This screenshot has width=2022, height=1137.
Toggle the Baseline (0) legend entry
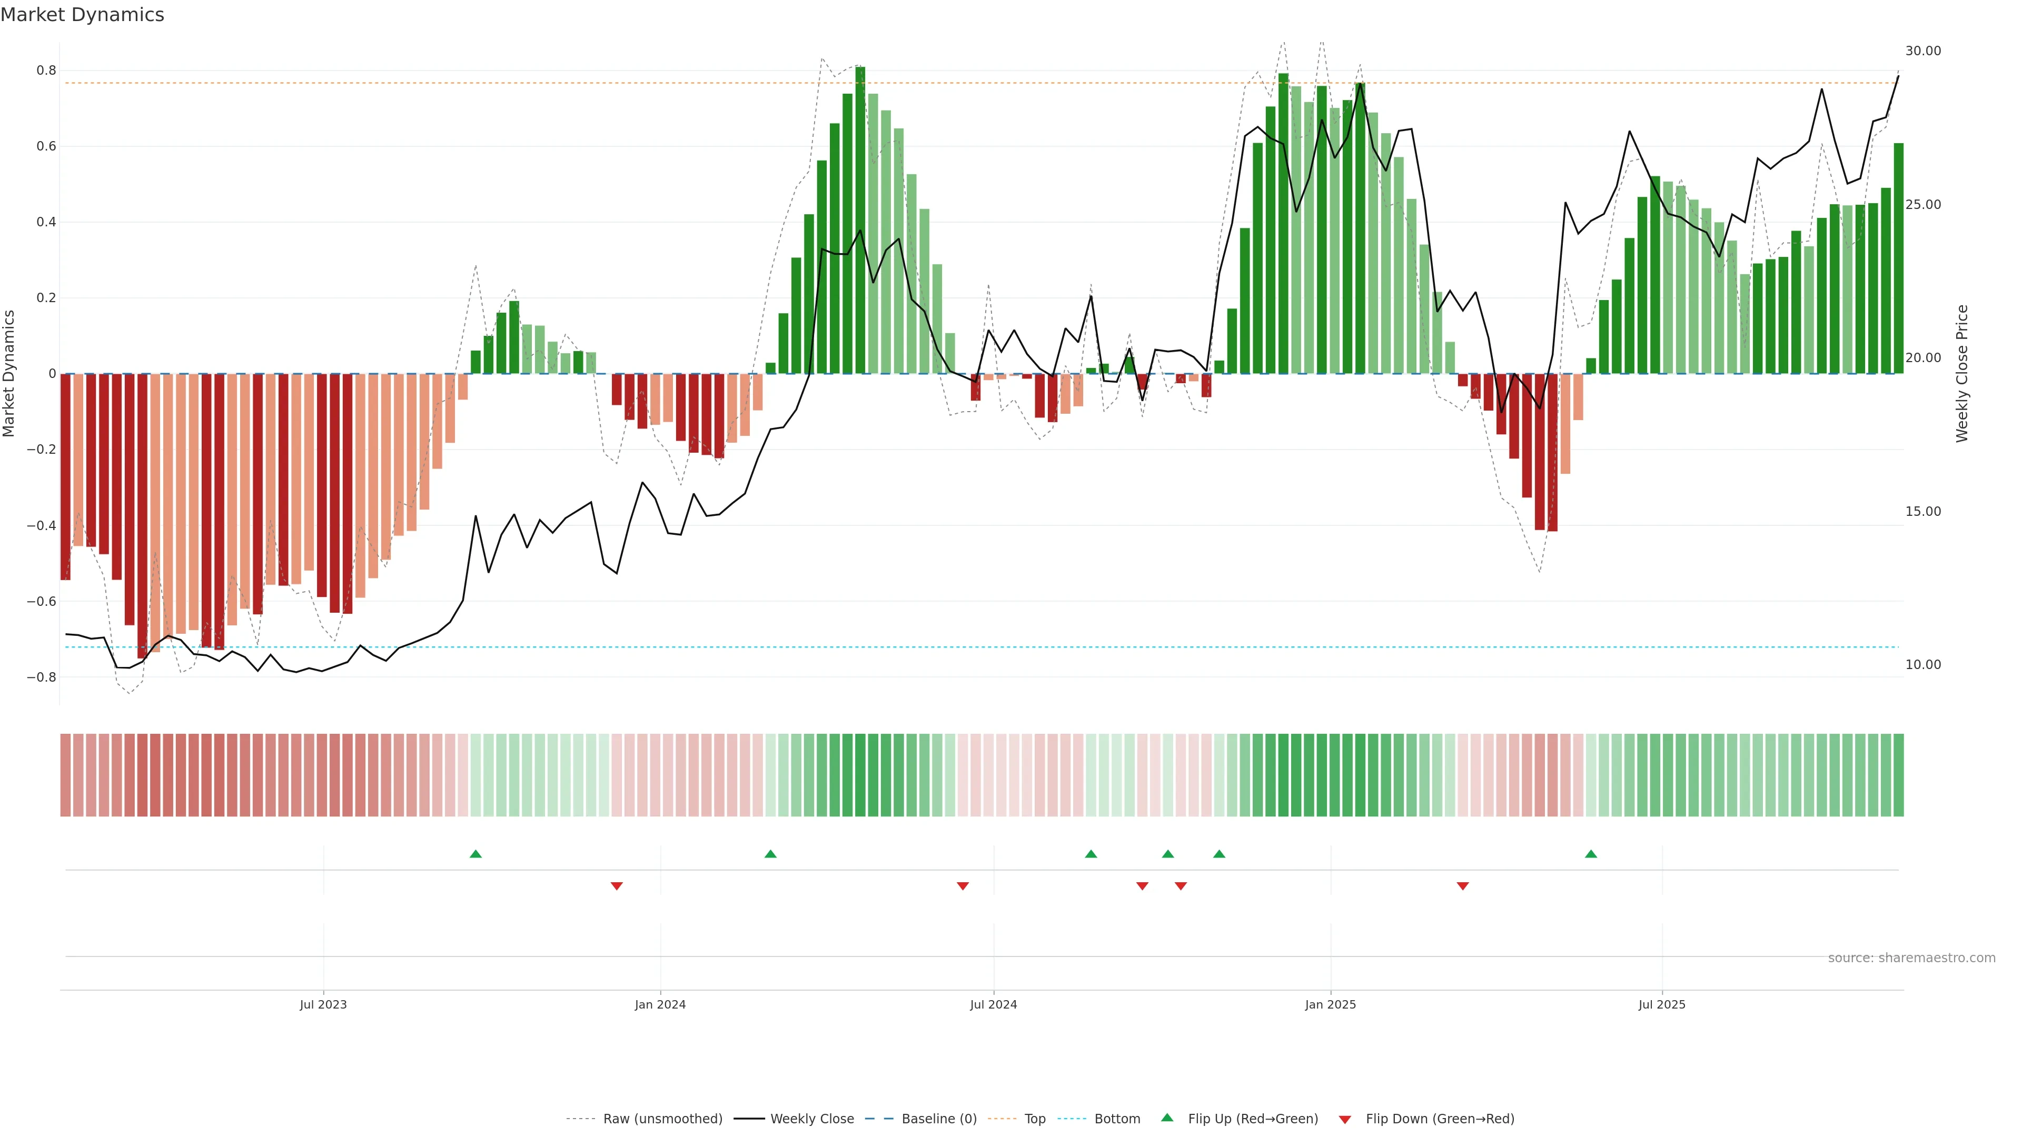click(x=939, y=1119)
